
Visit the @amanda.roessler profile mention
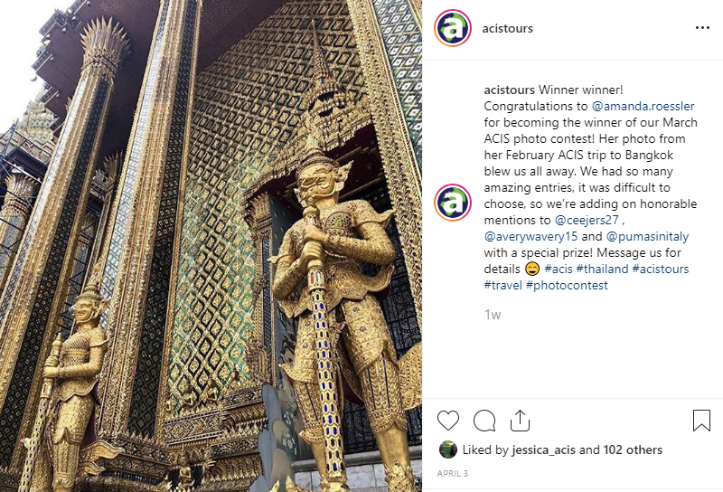pyautogui.click(x=643, y=106)
